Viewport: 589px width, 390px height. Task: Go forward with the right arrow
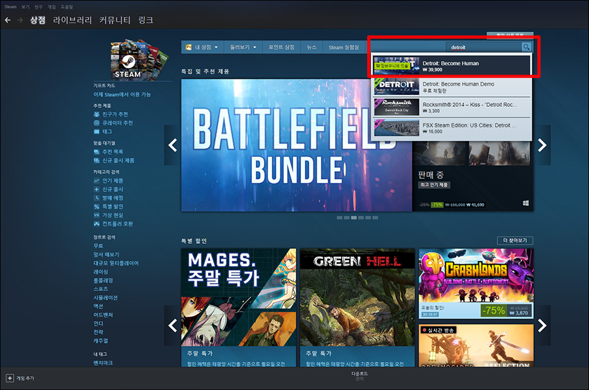tap(20, 20)
